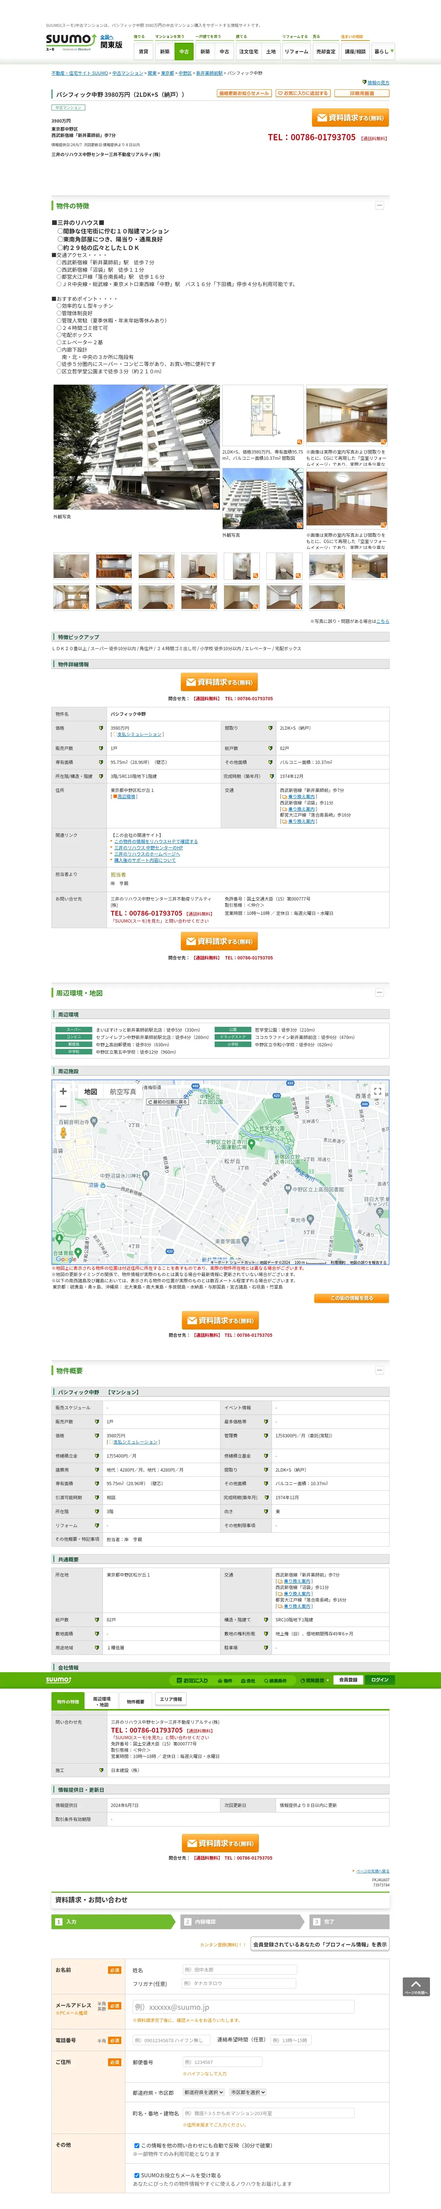Show registered プロフィール情報 button
The image size is (441, 2209).
[x=320, y=1944]
